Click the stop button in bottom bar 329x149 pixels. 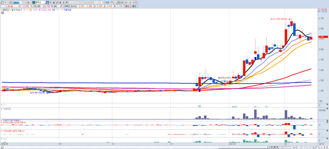coord(275,147)
